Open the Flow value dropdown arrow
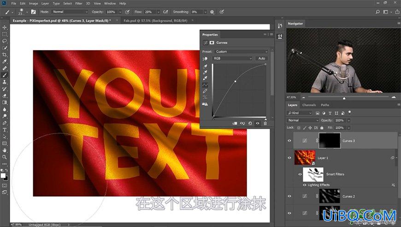 click(x=158, y=12)
